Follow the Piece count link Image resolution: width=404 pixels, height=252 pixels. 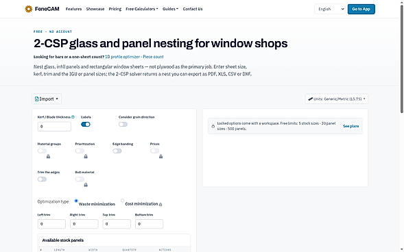coord(154,57)
